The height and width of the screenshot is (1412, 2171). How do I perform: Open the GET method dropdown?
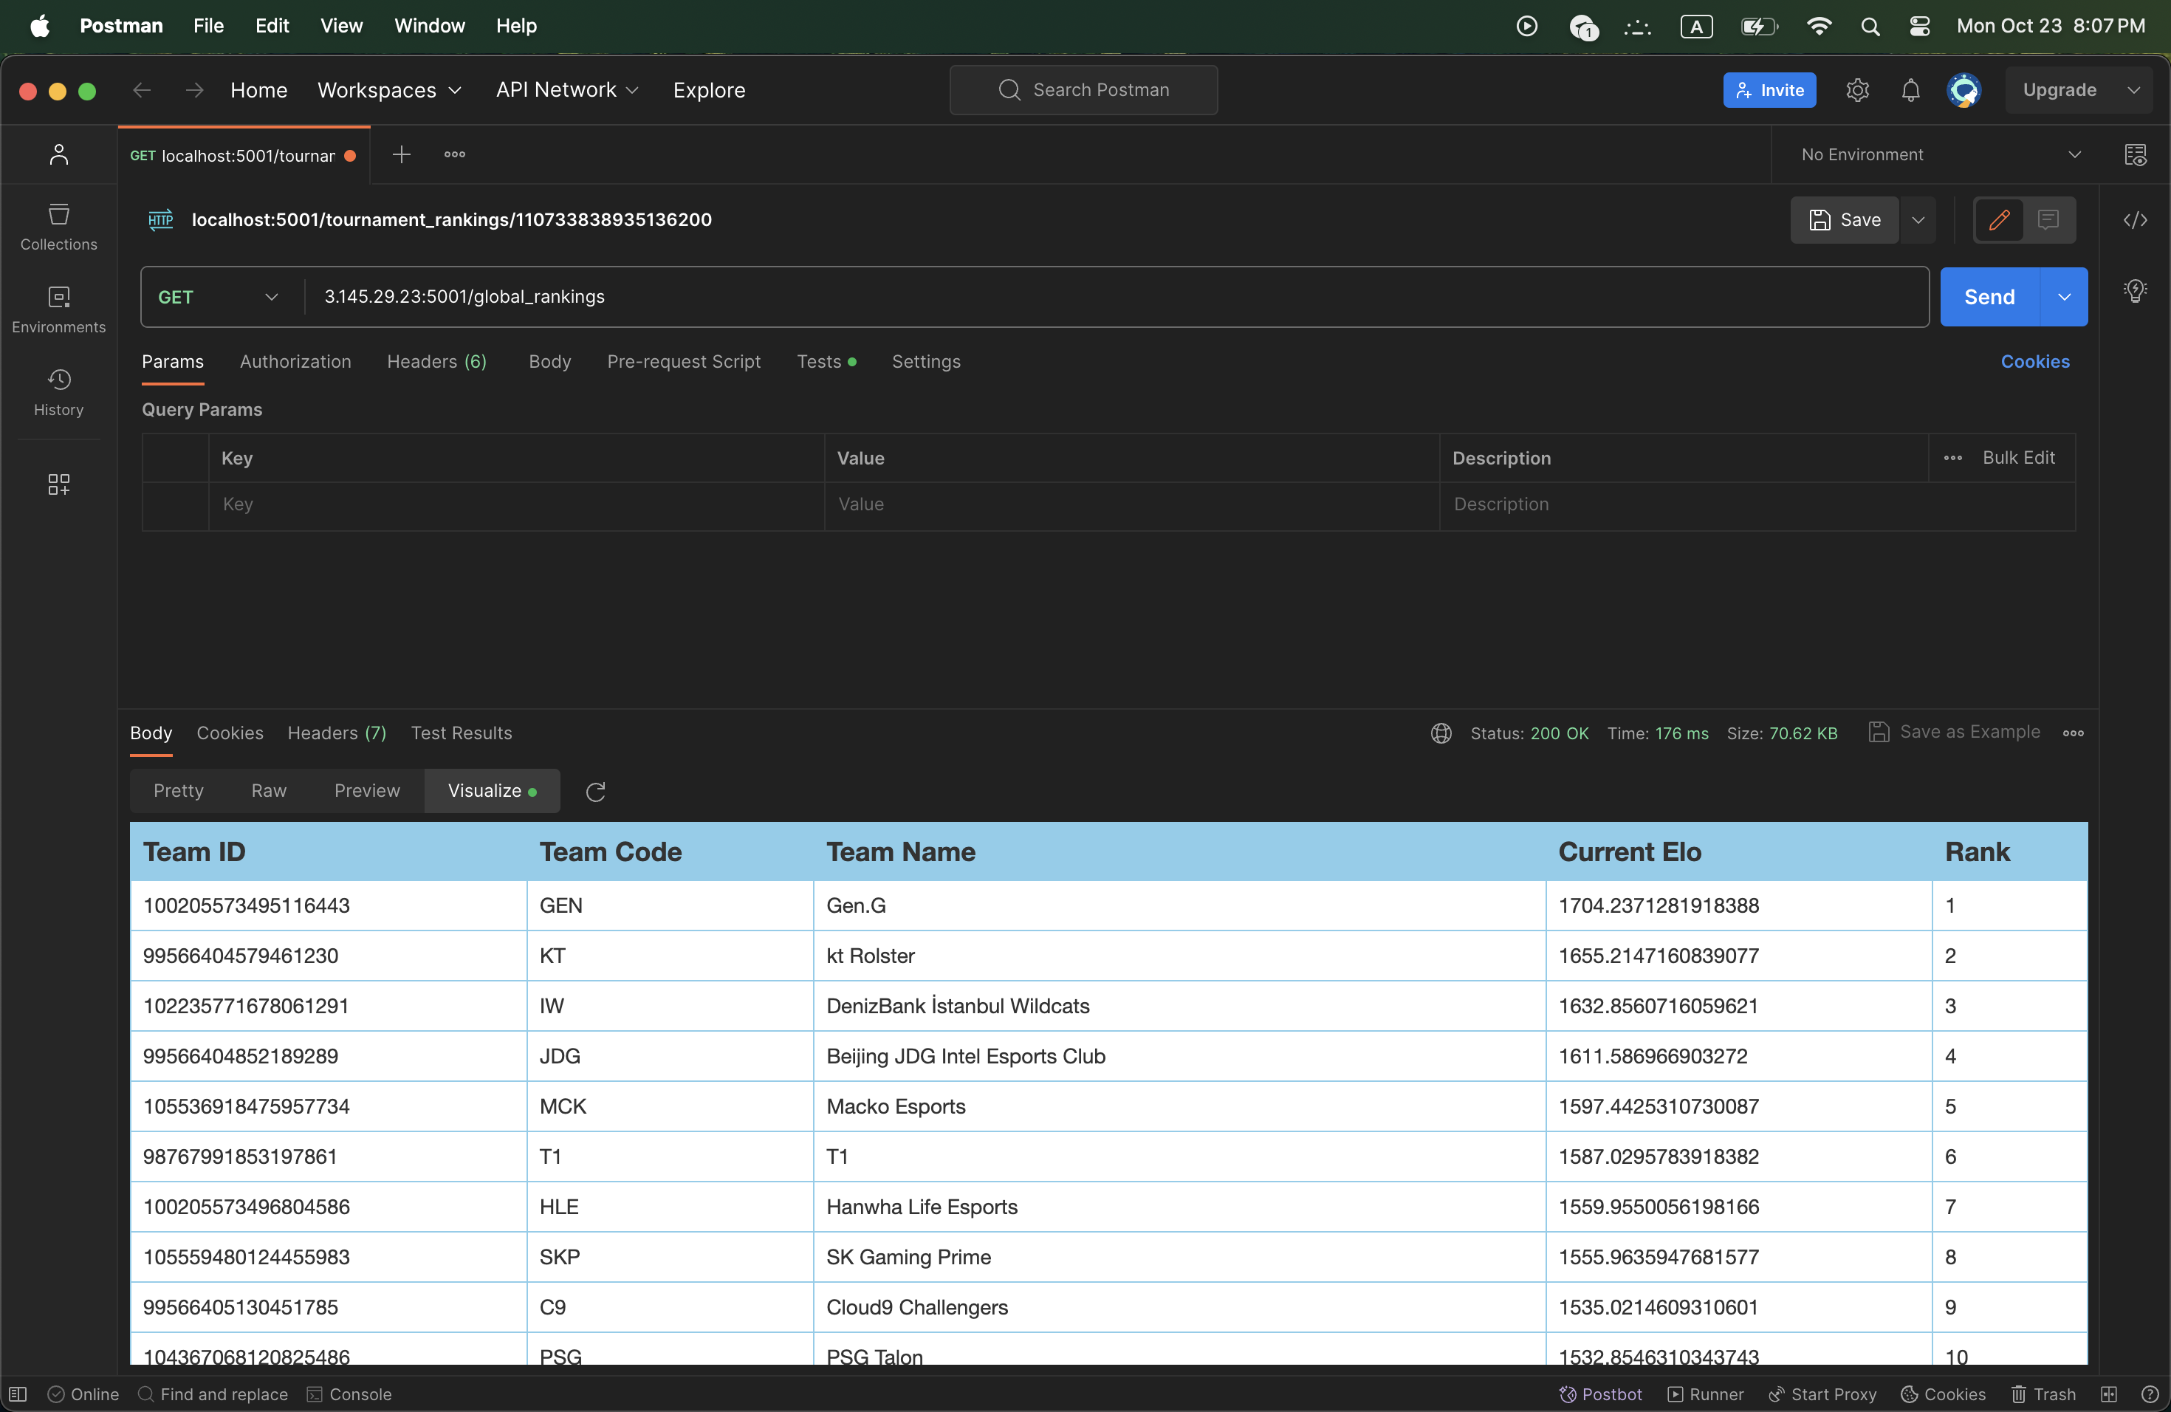pos(218,296)
